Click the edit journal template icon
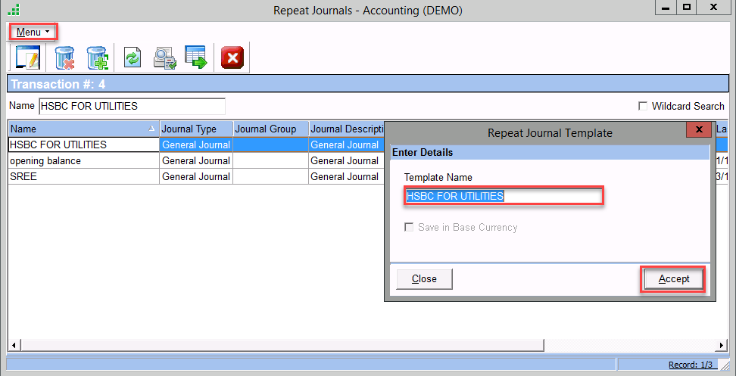 pos(27,58)
